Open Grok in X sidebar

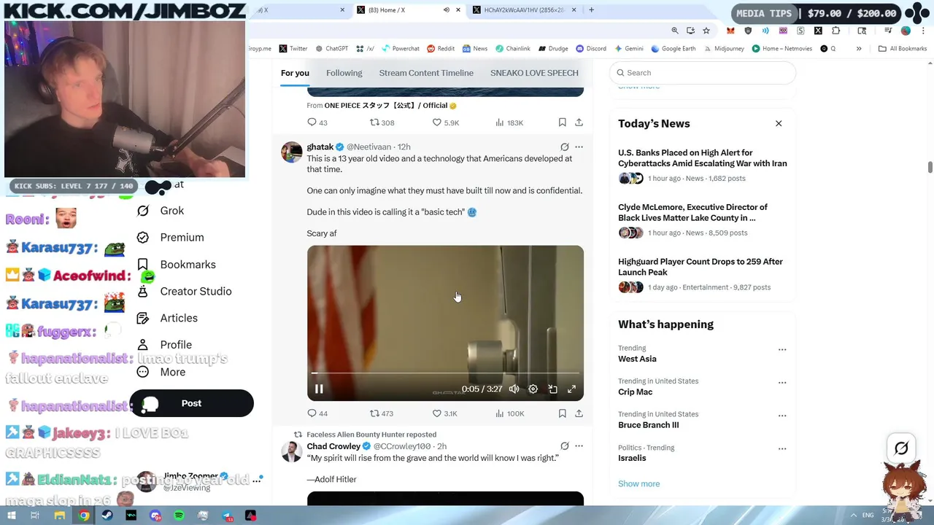tap(161, 211)
